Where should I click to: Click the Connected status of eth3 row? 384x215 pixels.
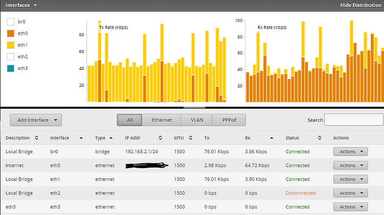tap(297, 207)
